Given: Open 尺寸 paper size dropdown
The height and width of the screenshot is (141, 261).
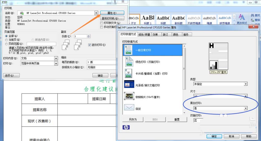Looking at the screenshot, I should point(221,96).
